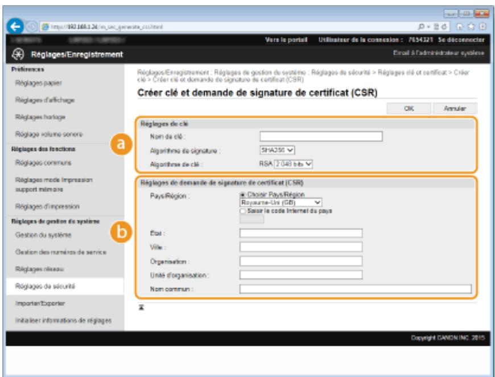Viewport: 495px width, 377px height.
Task: Click the OK button
Action: (409, 108)
